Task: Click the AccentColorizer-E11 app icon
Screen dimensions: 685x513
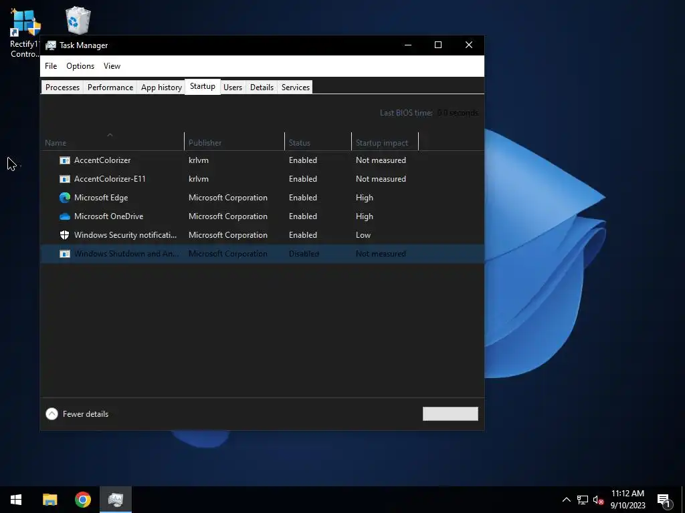Action: tap(65, 179)
